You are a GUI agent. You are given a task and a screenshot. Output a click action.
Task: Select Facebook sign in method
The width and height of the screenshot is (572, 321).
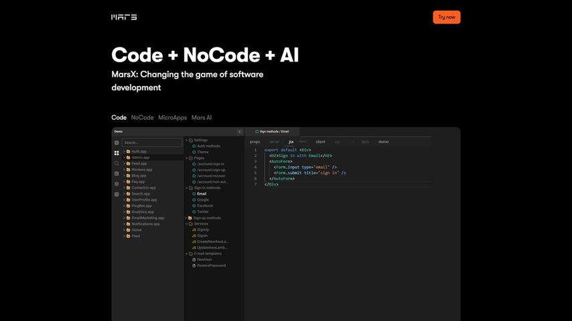tap(205, 206)
